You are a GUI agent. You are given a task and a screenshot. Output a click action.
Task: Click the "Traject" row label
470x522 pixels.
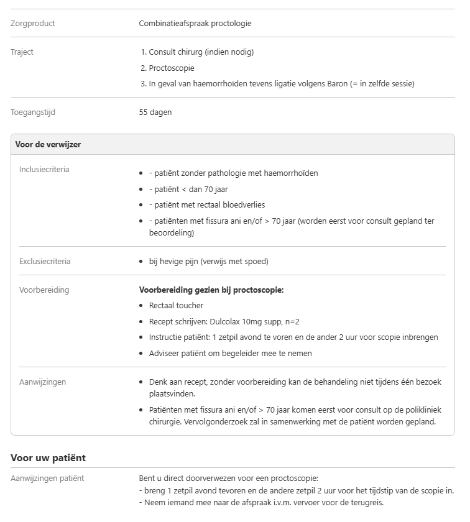(22, 52)
